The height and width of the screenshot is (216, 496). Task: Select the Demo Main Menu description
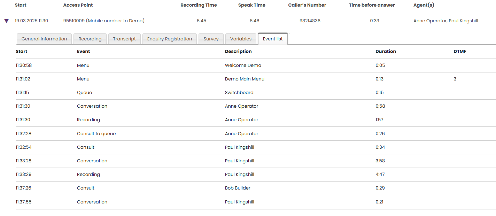point(245,79)
